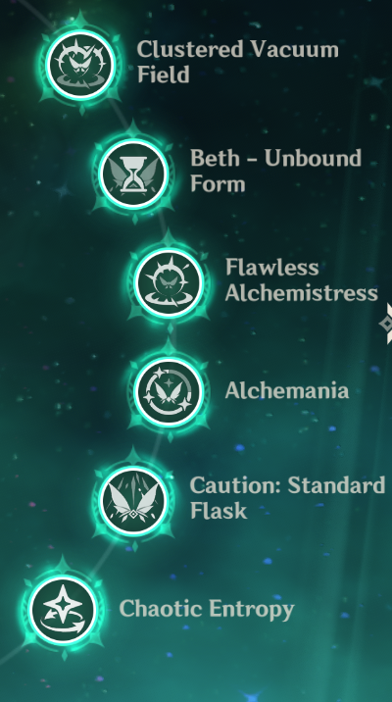Click the Chaotic Entropy text label
Screen dimensions: 392x702
(207, 609)
